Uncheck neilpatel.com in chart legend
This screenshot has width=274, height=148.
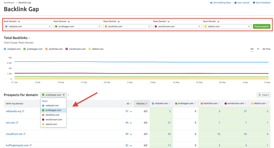coord(5,49)
